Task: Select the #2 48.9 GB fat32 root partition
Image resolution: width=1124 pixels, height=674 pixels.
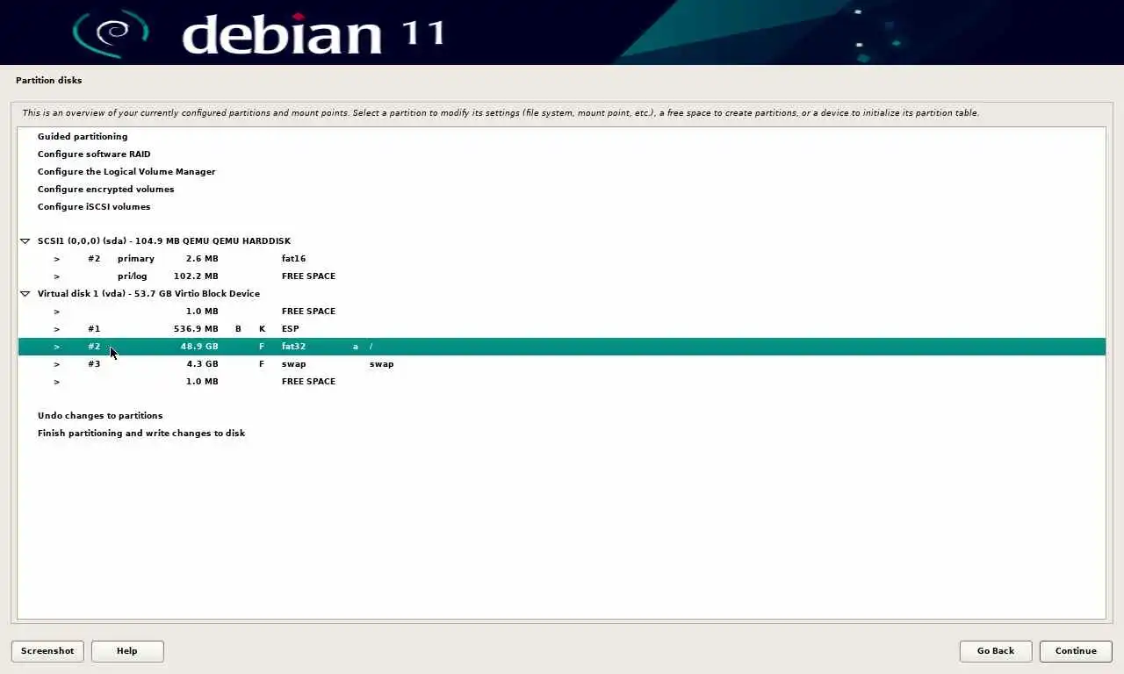Action: click(x=562, y=347)
